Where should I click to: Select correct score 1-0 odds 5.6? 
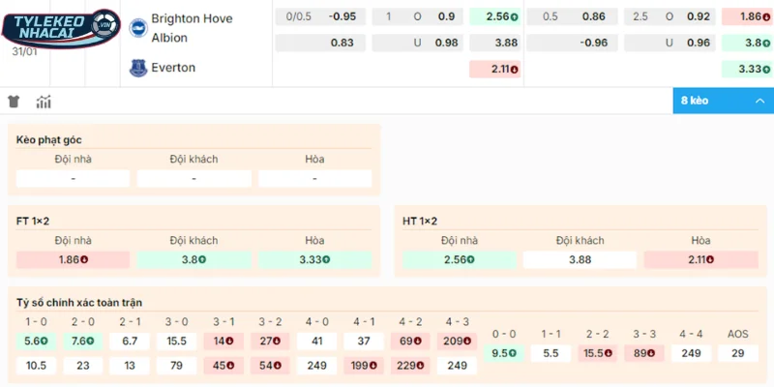(35, 341)
